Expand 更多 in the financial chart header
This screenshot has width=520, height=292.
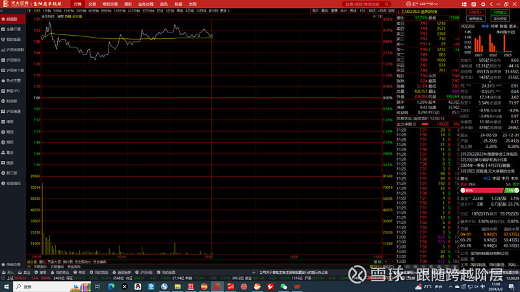513,26
